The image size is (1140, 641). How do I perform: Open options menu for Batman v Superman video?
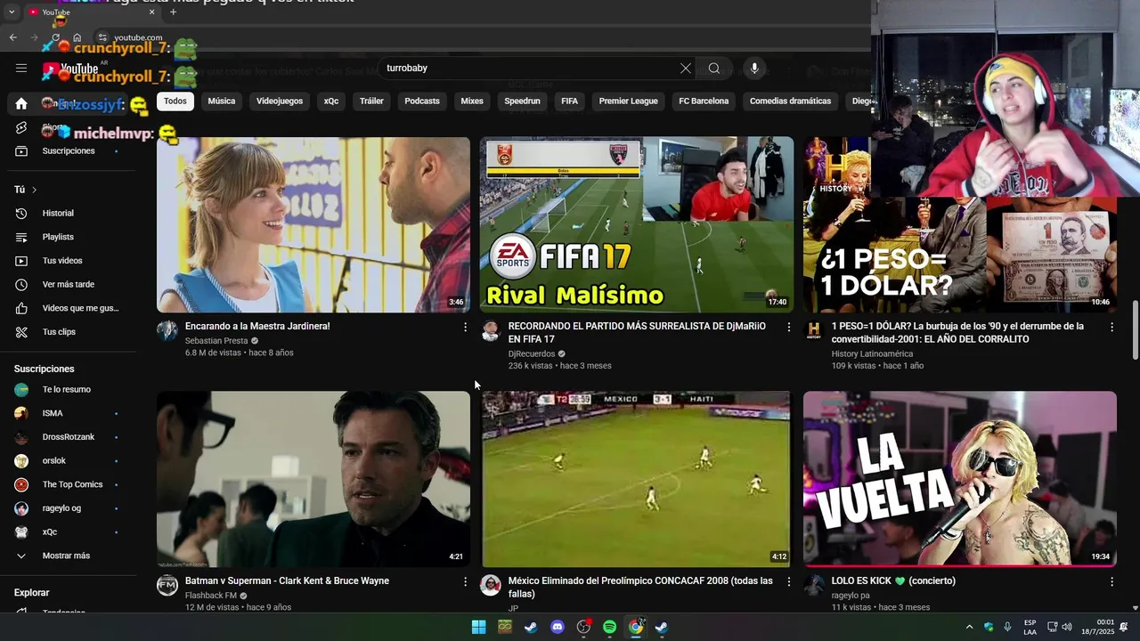(465, 582)
